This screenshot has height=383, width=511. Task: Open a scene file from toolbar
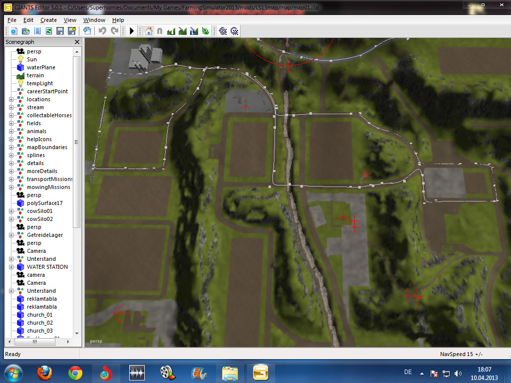coord(25,31)
